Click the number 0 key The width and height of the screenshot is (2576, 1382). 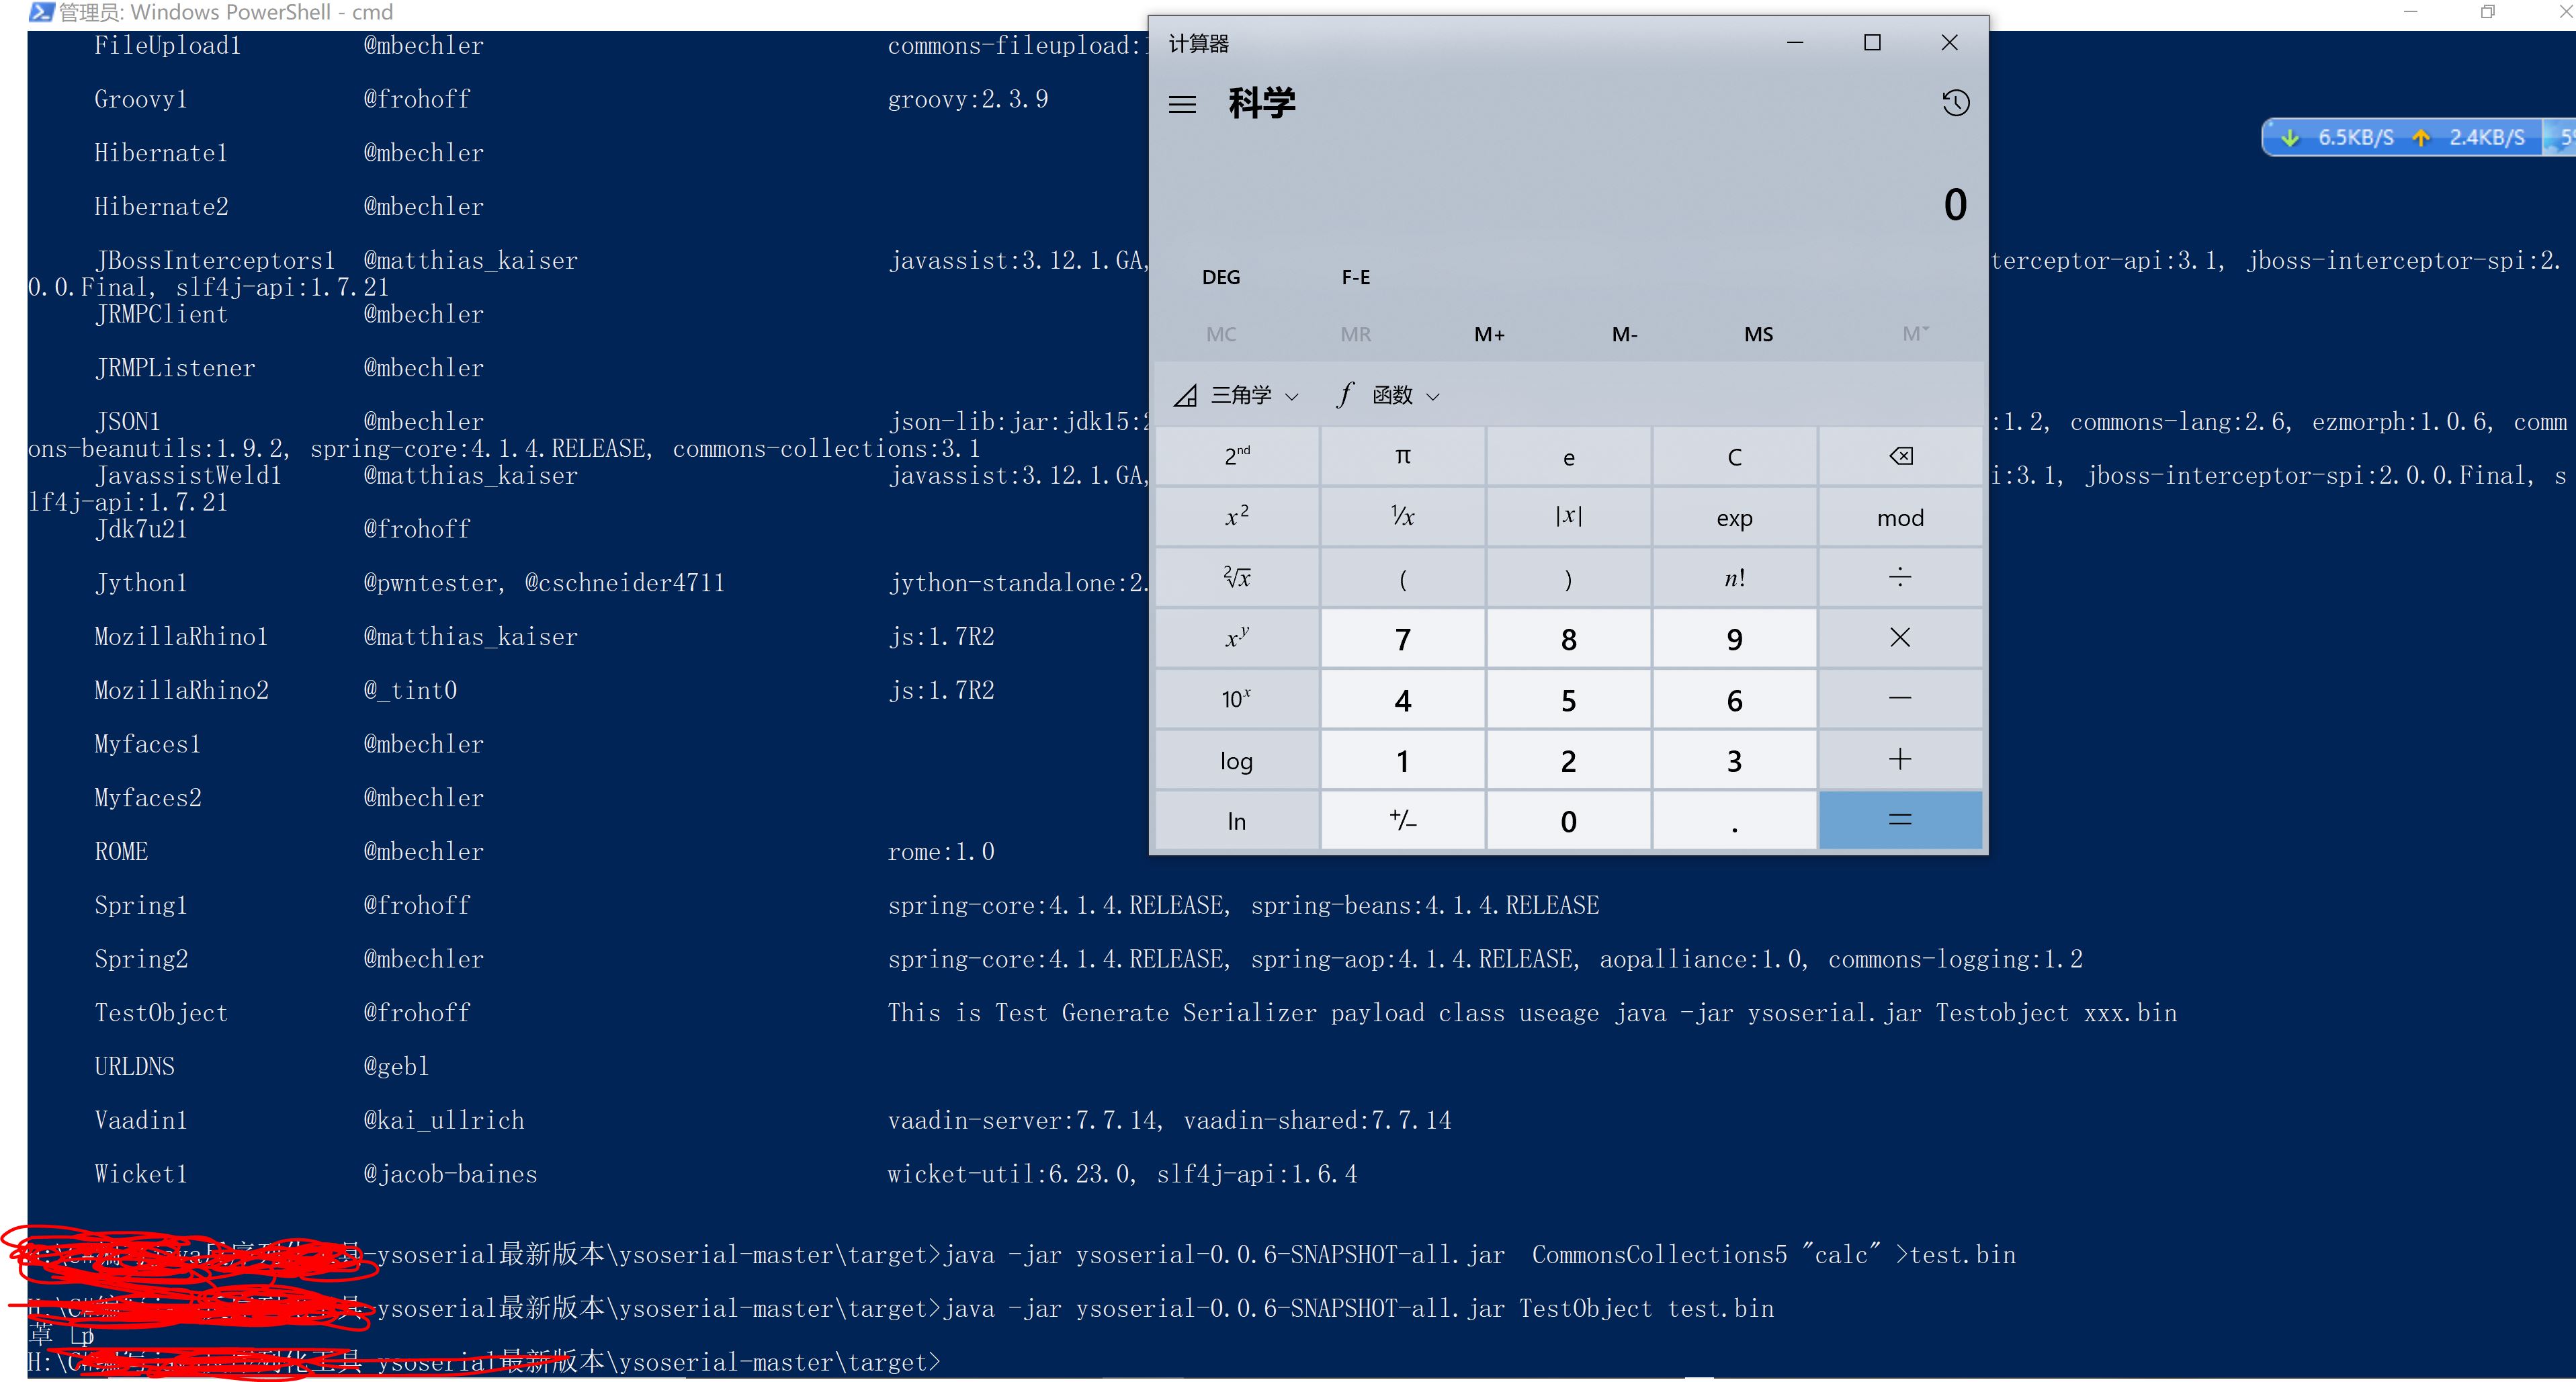coord(1568,820)
